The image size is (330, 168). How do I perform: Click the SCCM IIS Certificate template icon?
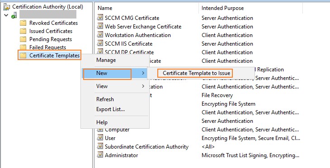pos(100,43)
